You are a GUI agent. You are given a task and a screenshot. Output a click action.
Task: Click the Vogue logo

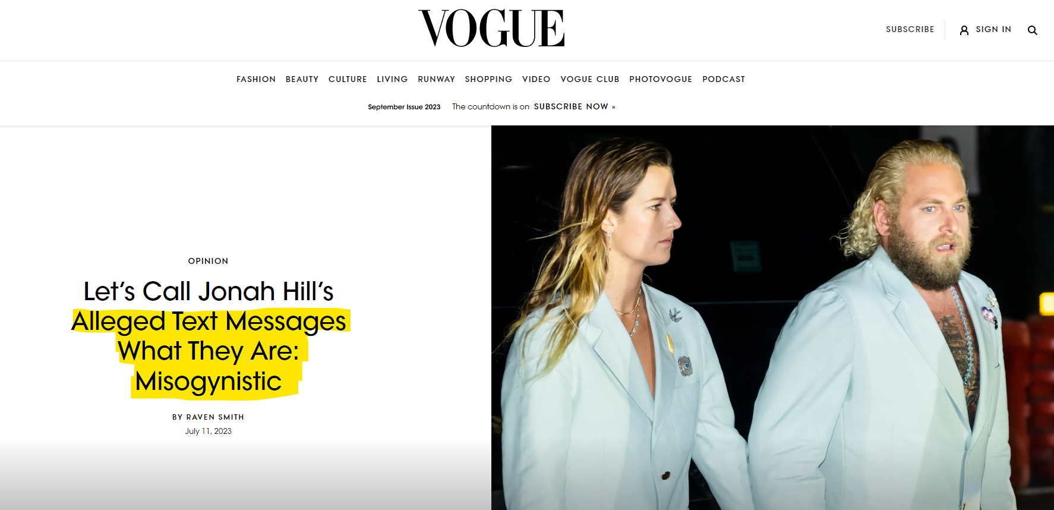point(491,28)
